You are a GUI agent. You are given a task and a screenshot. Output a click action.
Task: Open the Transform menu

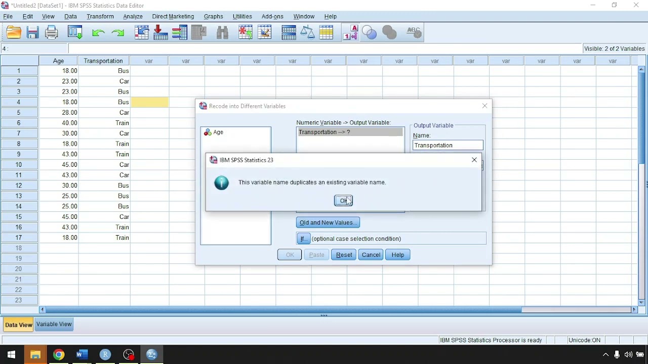coord(100,17)
